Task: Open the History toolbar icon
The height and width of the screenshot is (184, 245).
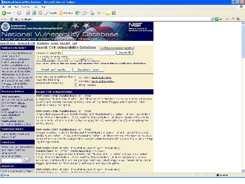Action: point(77,13)
